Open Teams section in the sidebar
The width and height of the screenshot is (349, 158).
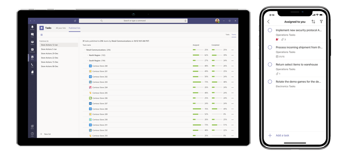click(32, 43)
